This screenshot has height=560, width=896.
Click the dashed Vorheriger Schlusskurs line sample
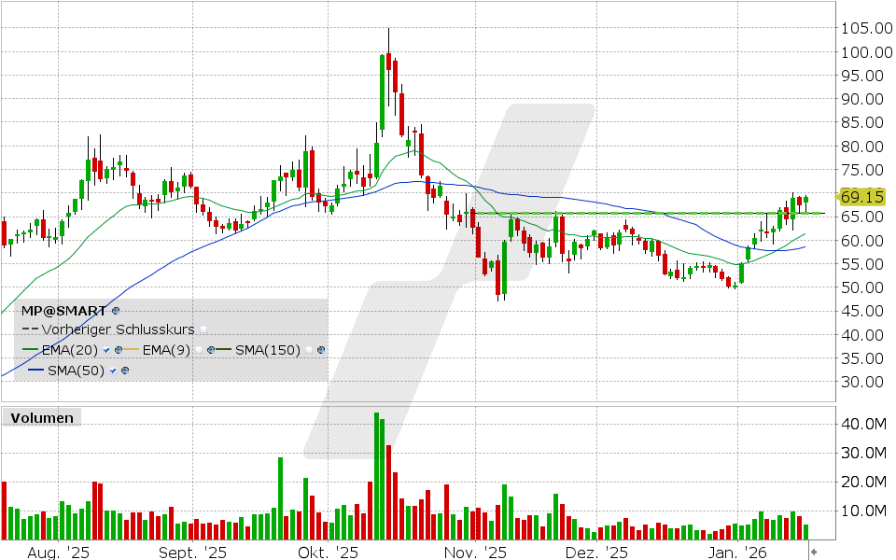30,329
